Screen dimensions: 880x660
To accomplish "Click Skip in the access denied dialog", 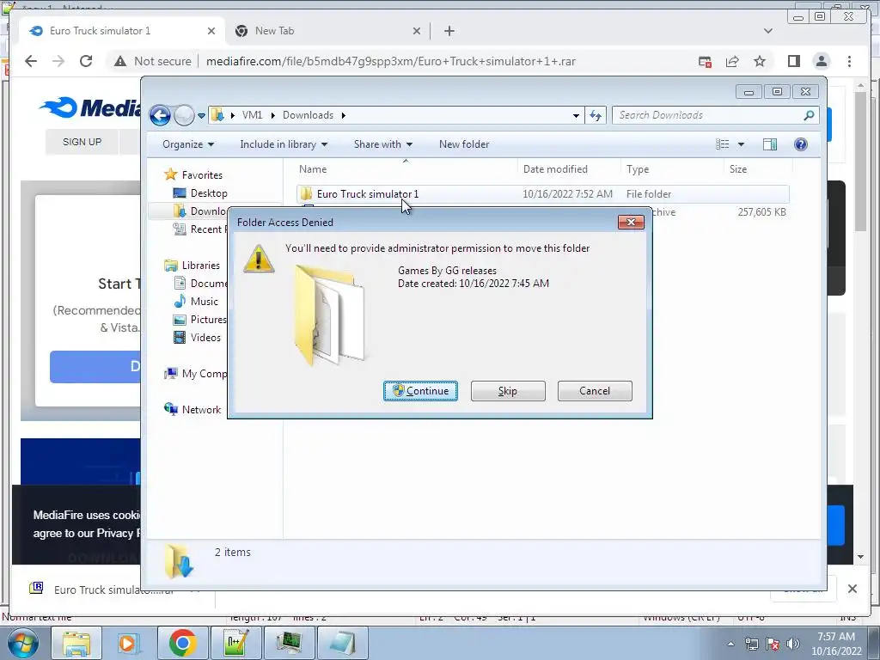I will click(x=508, y=391).
